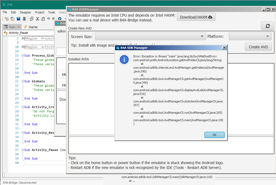Click the 'Installed AVDs' label
Viewport: 276px width, 185px height.
[78, 59]
